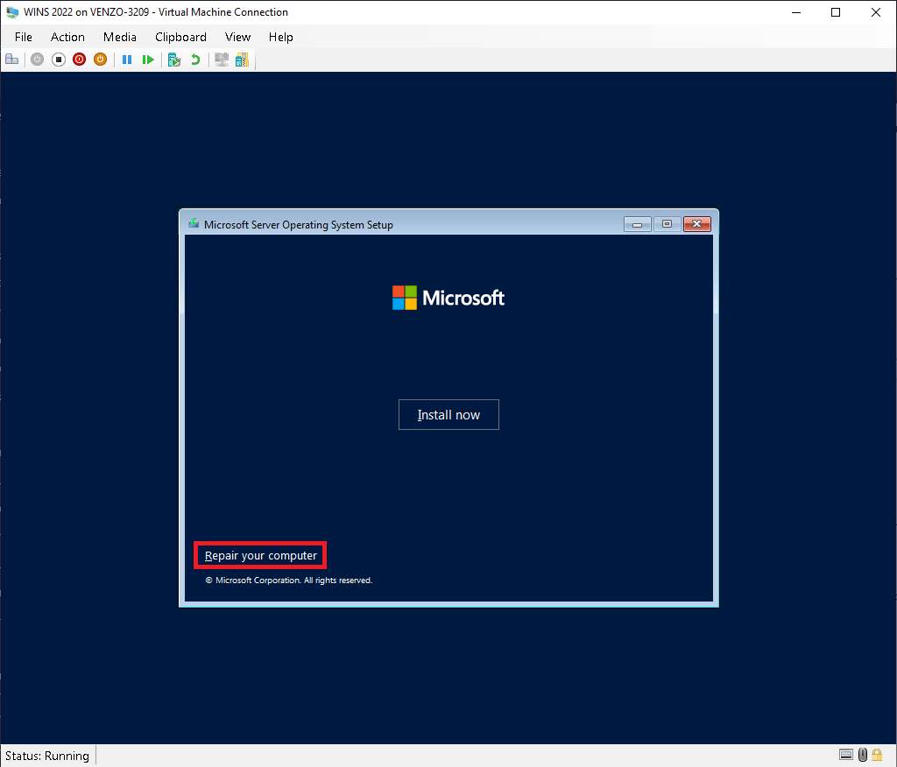897x767 pixels.
Task: Revert the VM using the green undo arrow
Action: [195, 60]
